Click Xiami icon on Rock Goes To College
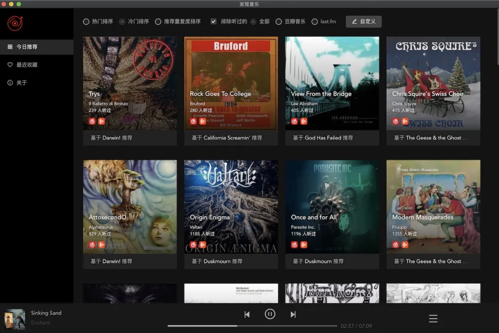Viewport: 499px width, 333px height. click(202, 121)
